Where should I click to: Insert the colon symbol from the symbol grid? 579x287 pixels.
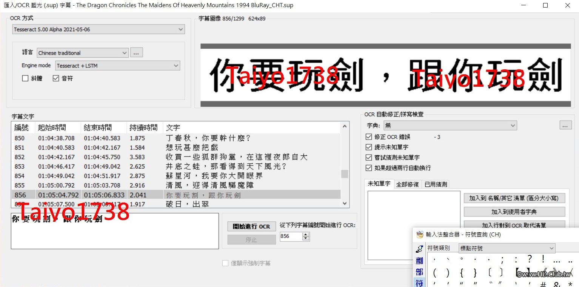point(516,259)
